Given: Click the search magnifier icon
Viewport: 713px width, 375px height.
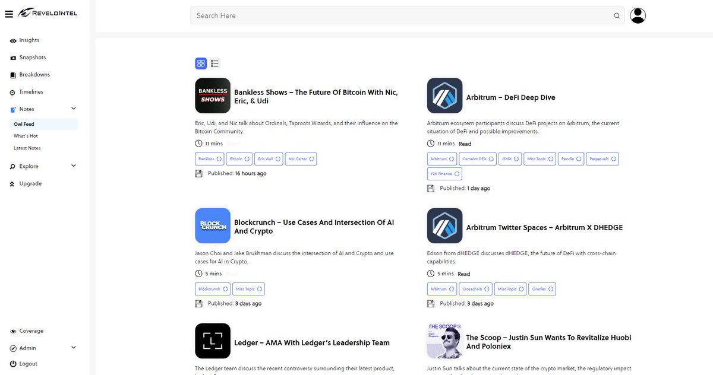Looking at the screenshot, I should [x=617, y=15].
